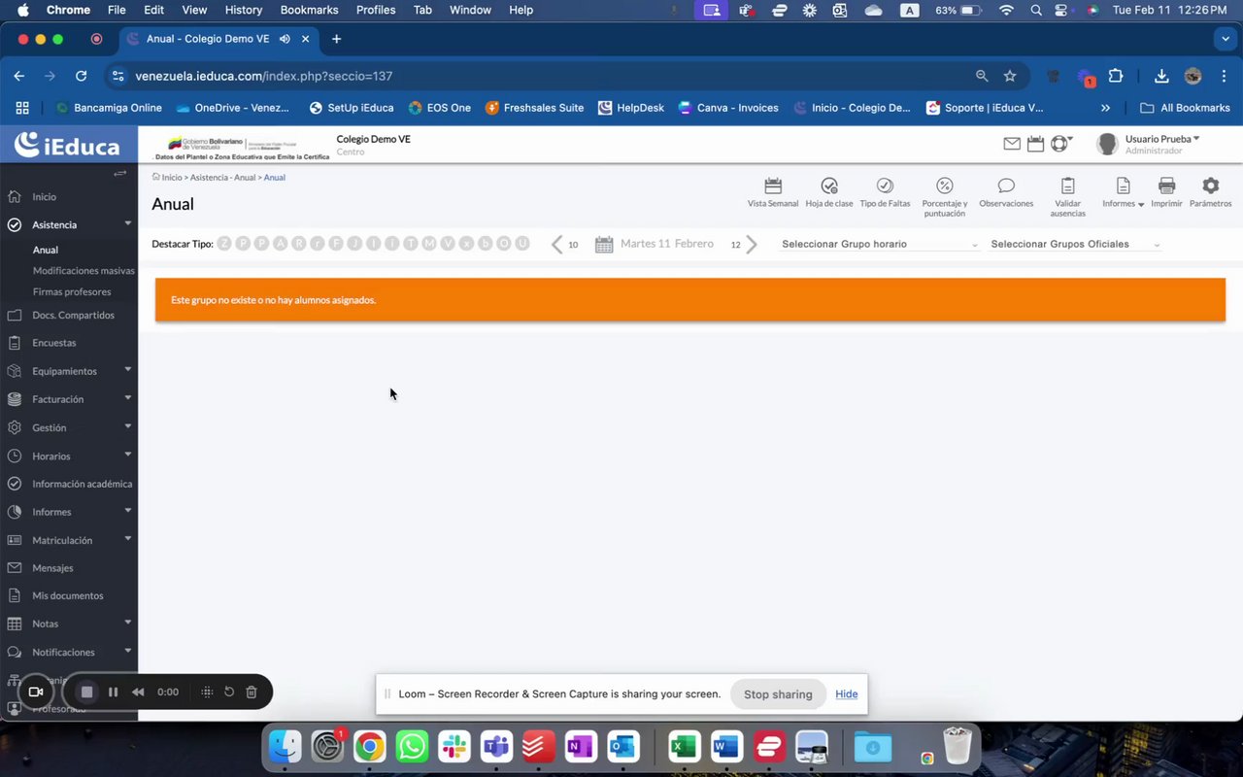Open SetUp iEduca bookmark

[x=352, y=108]
